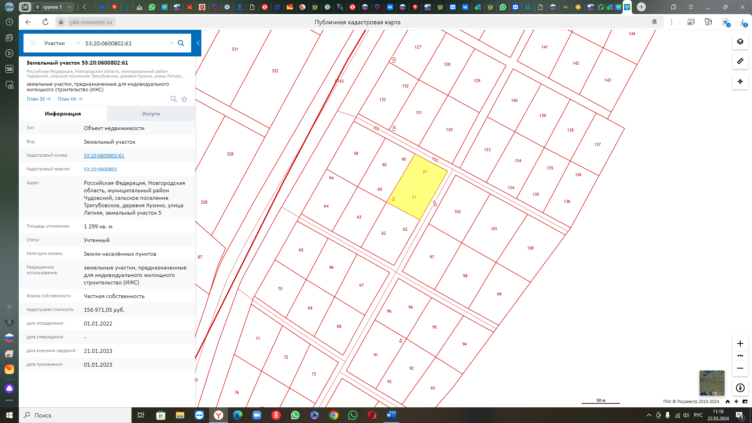Select the Информация tab

coord(63,114)
